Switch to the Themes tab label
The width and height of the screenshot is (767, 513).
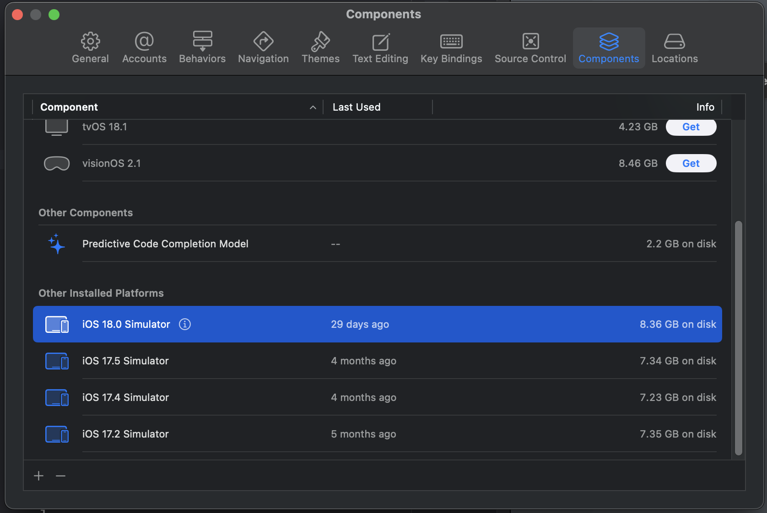320,59
